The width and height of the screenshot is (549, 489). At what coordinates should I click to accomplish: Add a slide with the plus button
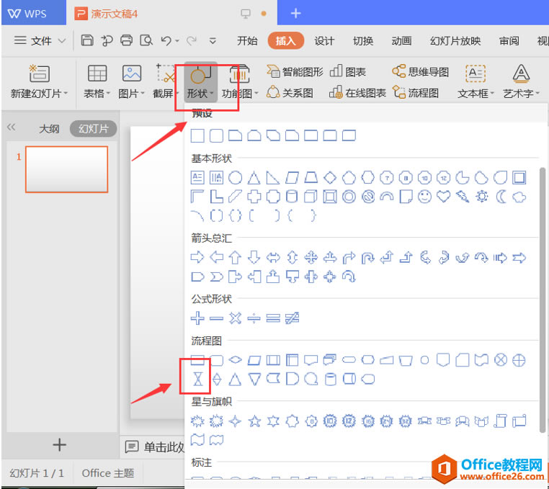(x=59, y=445)
